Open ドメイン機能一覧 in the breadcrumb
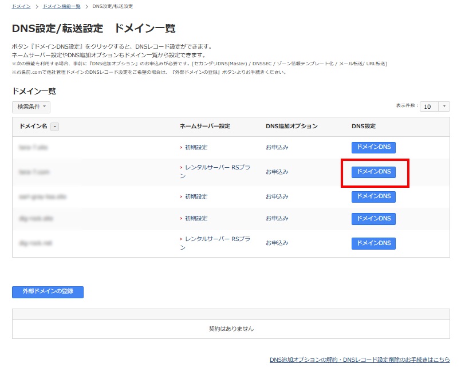This screenshot has height=375, width=461. point(61,6)
